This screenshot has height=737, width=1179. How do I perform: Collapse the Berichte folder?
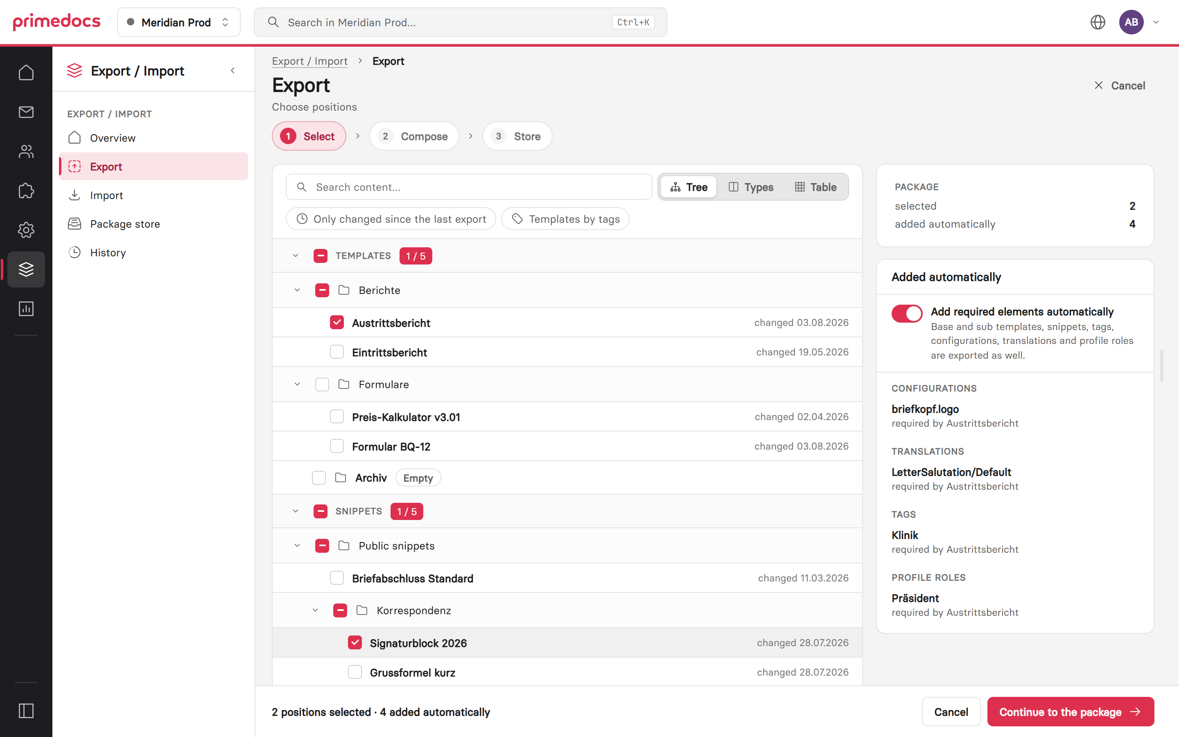297,290
